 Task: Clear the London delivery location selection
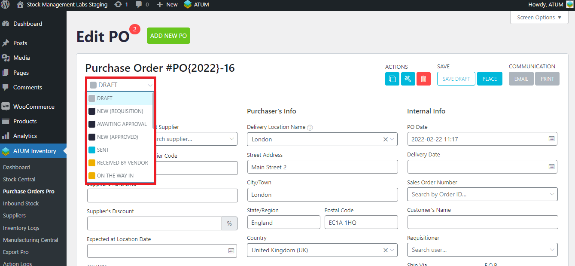tap(385, 139)
